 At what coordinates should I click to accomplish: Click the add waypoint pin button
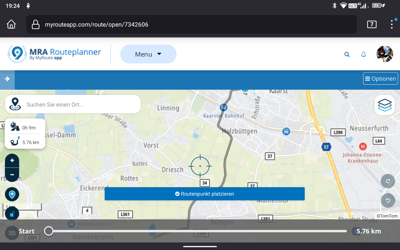coord(12,194)
